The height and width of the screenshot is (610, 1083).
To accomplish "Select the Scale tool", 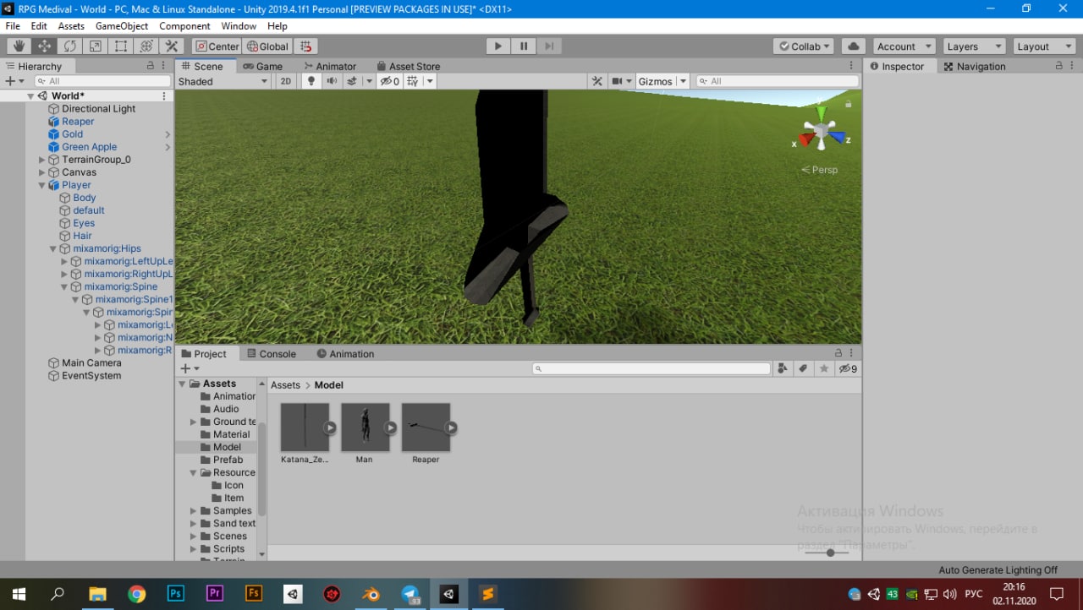I will point(95,46).
